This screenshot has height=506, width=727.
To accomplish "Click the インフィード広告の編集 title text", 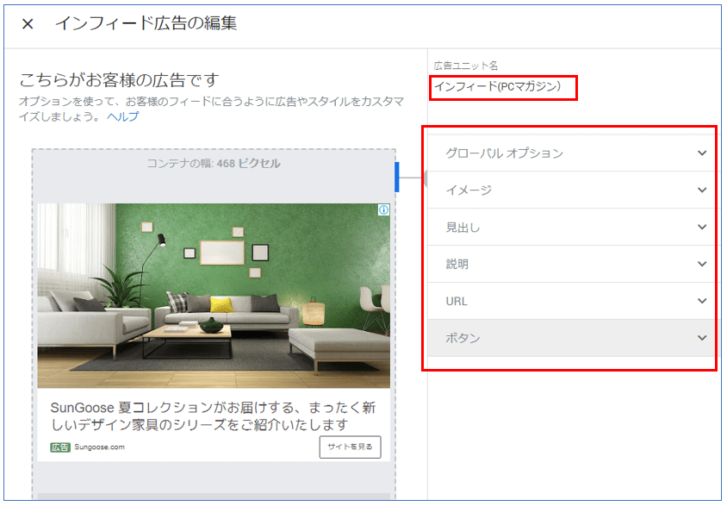I will 146,23.
